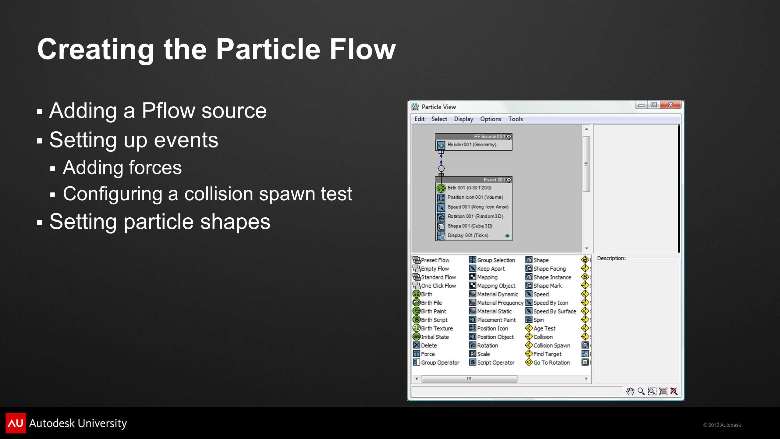Select the Force operator in the depot
This screenshot has width=780, height=439.
(424, 354)
